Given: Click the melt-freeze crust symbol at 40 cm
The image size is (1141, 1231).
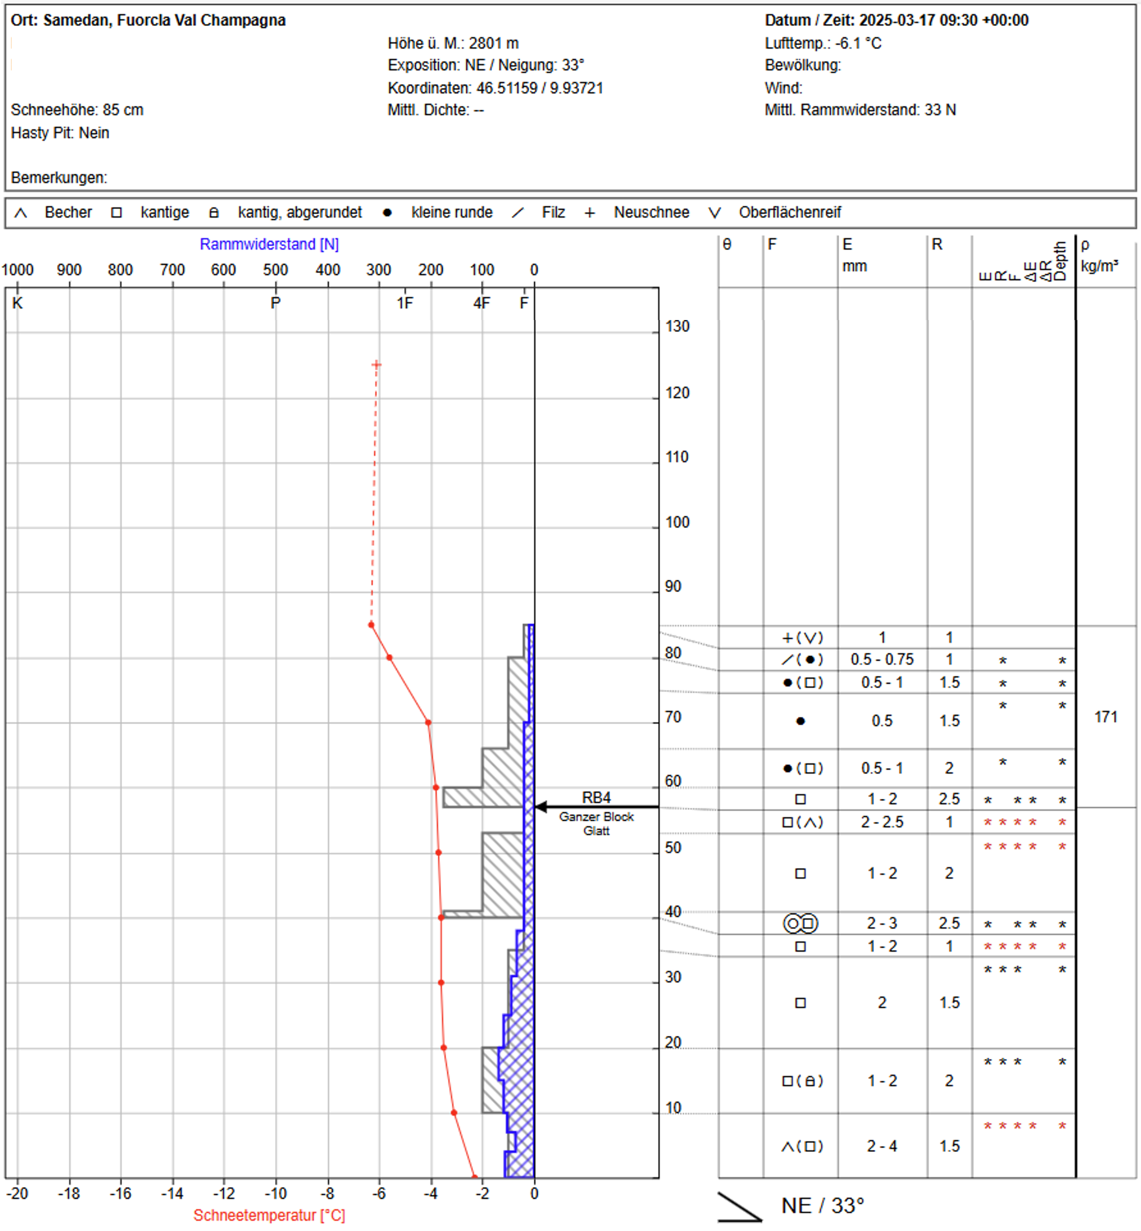Looking at the screenshot, I should click(800, 923).
